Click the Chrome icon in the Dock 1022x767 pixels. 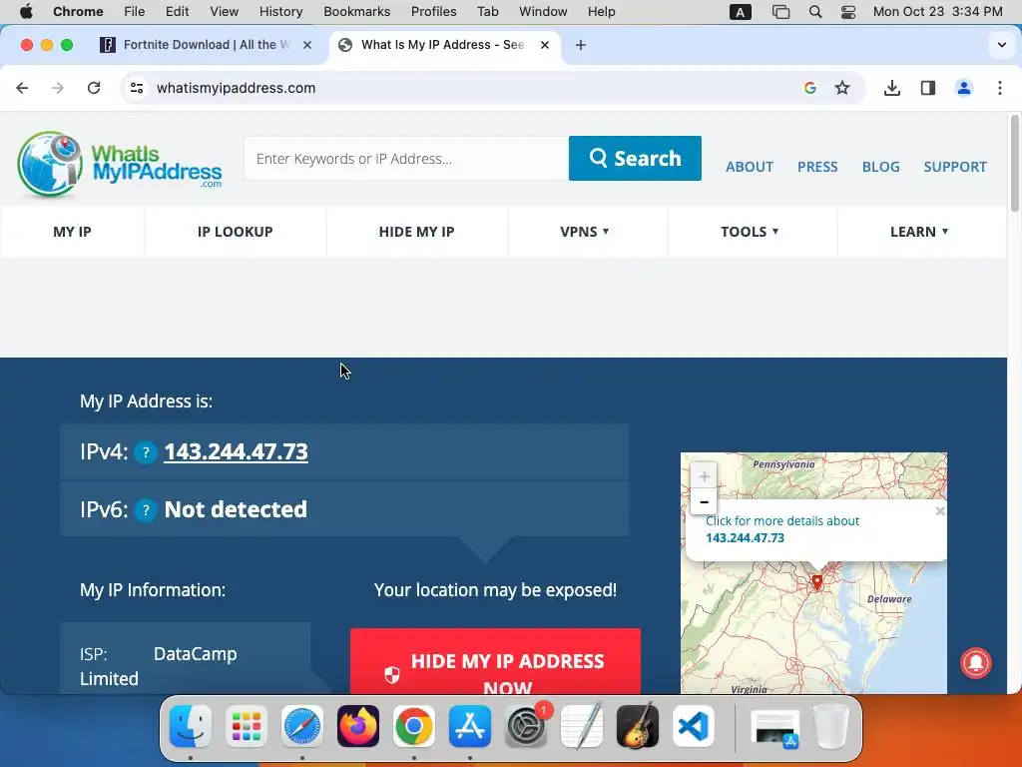(414, 727)
